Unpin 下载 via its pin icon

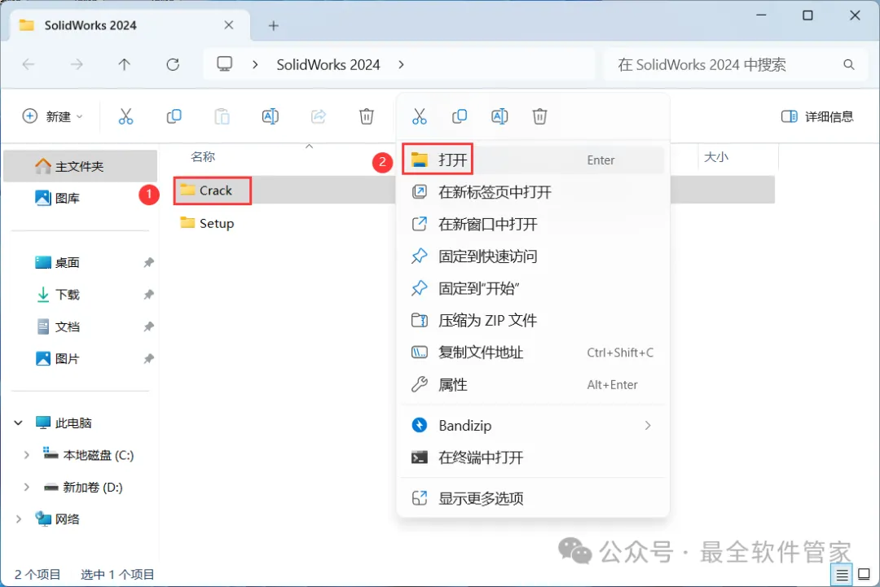(x=148, y=295)
